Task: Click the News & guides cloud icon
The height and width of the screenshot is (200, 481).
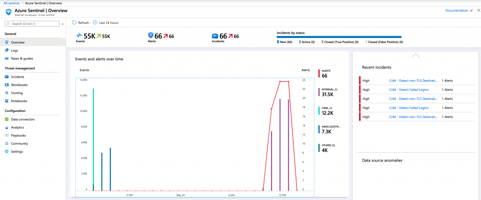Action: (x=7, y=59)
